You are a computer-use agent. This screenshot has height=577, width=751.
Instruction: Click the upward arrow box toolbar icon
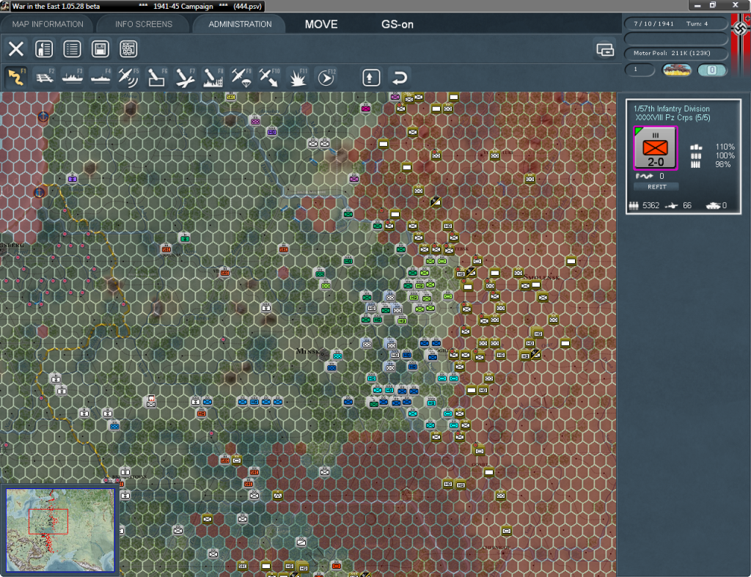[371, 78]
